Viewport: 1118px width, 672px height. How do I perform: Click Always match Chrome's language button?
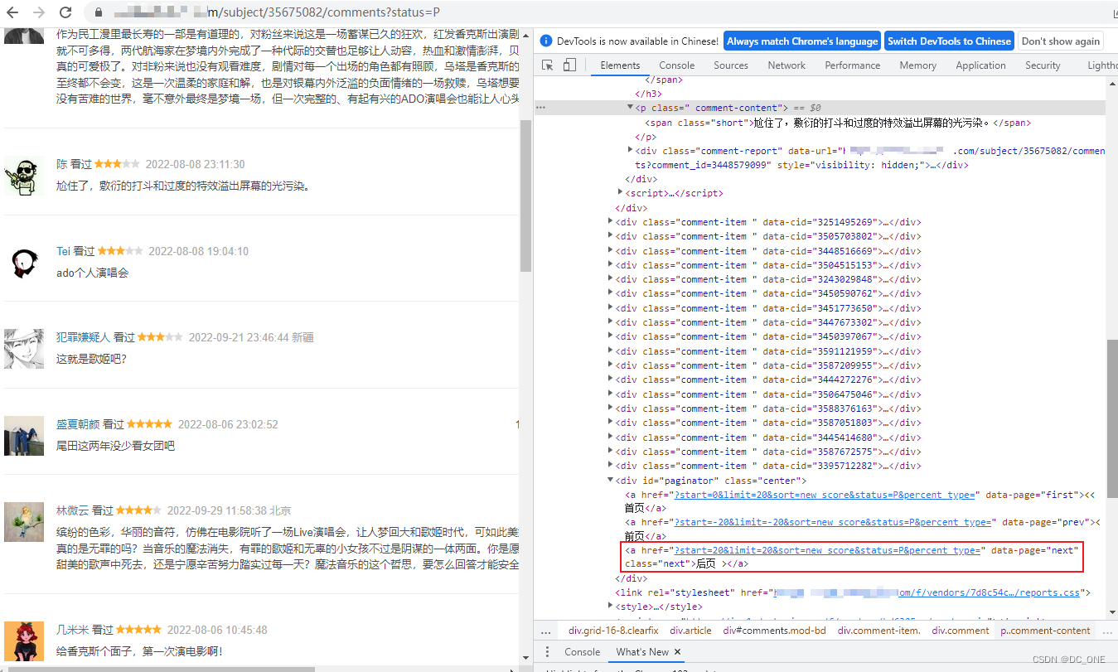click(x=802, y=41)
